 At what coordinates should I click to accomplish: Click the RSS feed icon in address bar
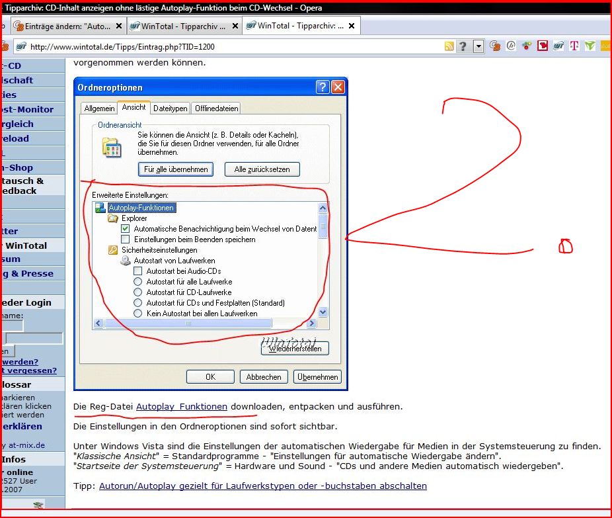pyautogui.click(x=449, y=46)
